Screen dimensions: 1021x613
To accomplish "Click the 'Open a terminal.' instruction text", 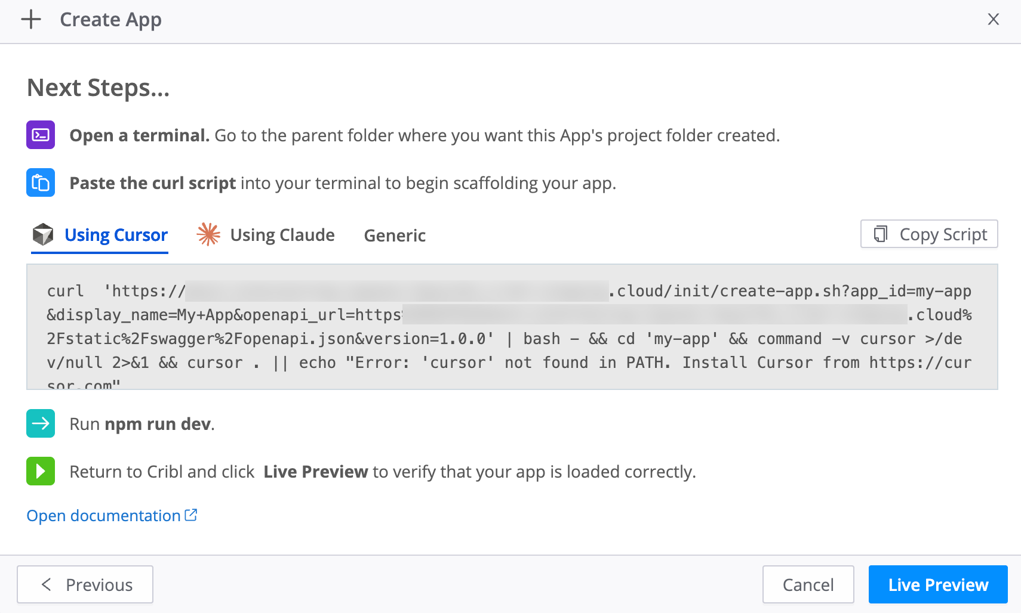I will point(140,135).
